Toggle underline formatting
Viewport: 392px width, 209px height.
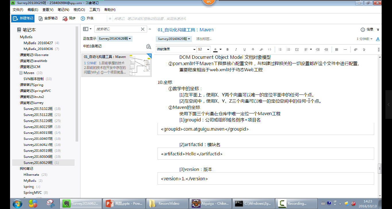tap(245, 49)
